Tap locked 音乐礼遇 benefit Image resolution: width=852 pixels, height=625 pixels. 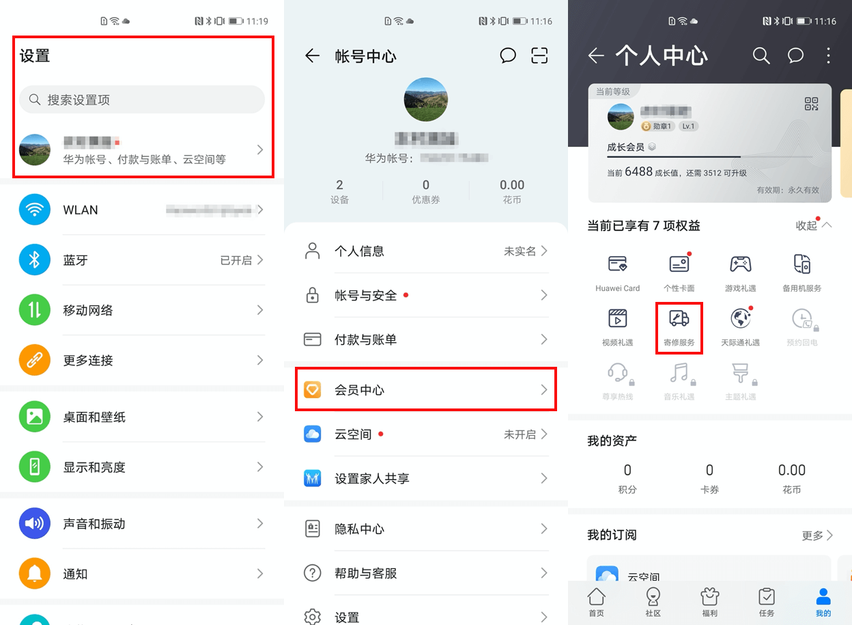[679, 382]
